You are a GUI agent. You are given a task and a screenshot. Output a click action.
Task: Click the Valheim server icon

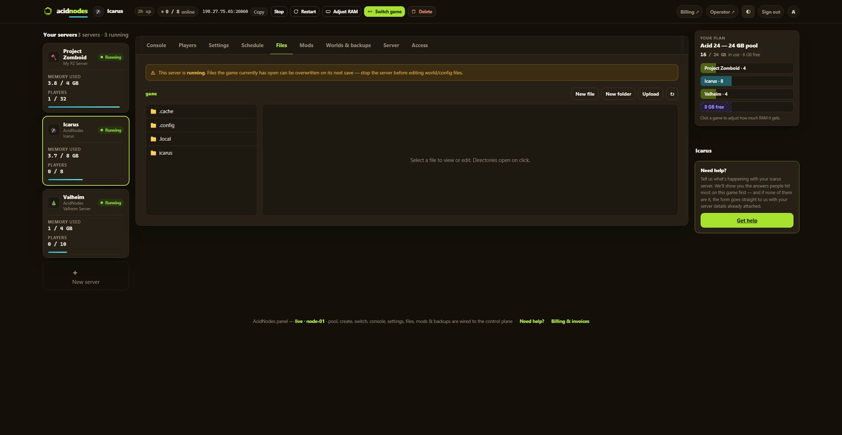pos(54,203)
